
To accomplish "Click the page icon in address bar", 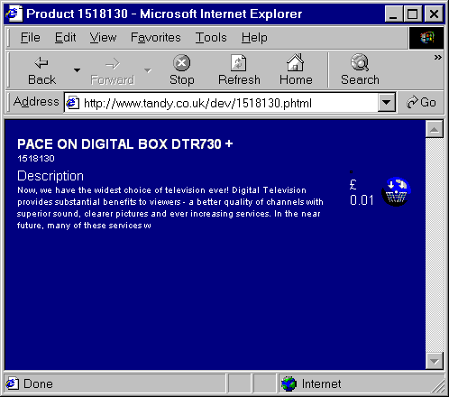I will 72,103.
